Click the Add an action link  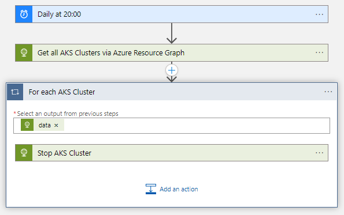[179, 189]
